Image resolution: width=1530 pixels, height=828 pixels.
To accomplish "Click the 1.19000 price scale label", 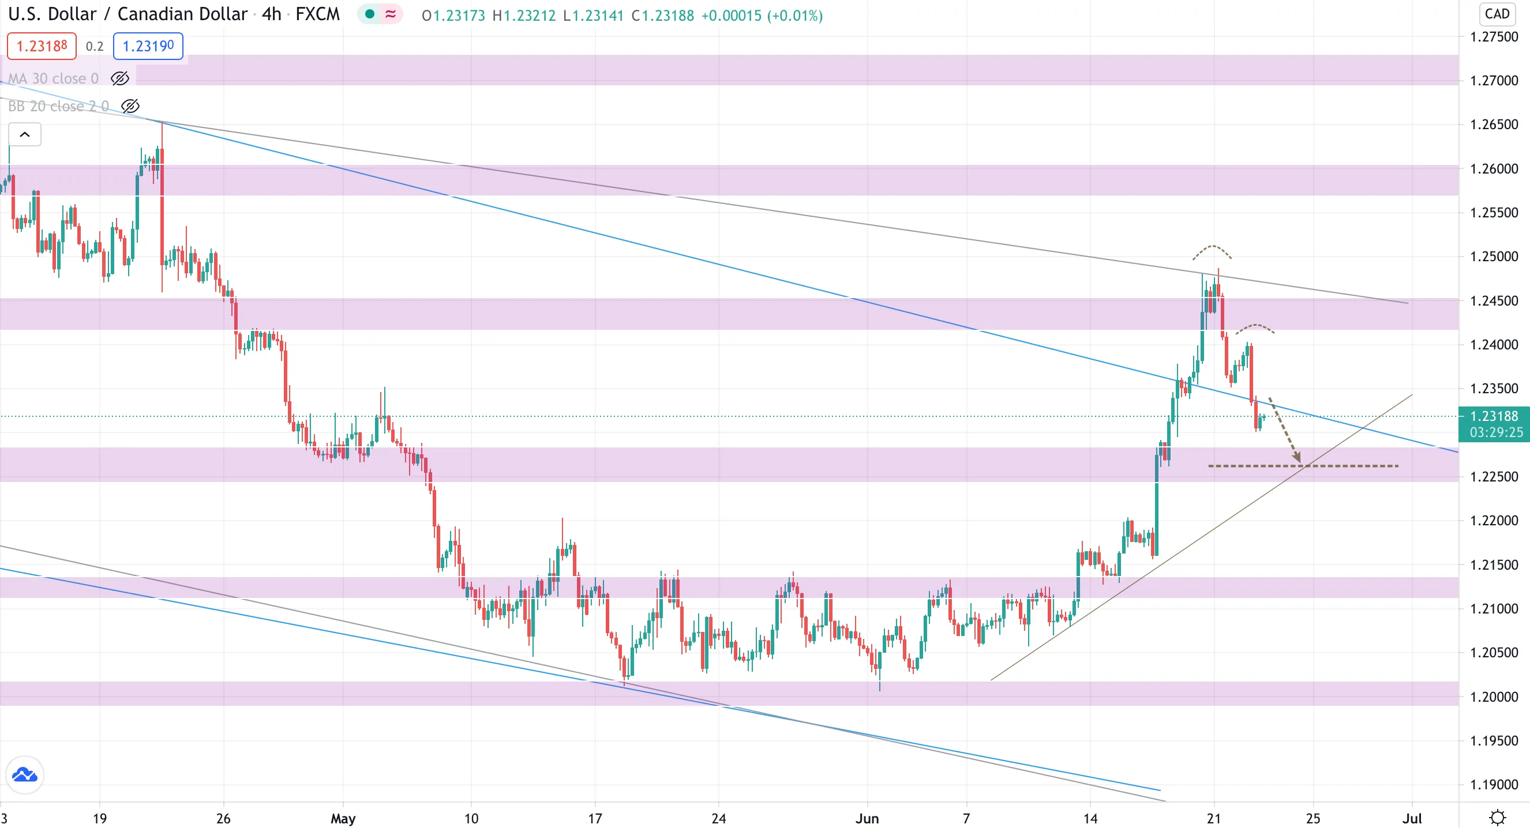I will 1494,785.
